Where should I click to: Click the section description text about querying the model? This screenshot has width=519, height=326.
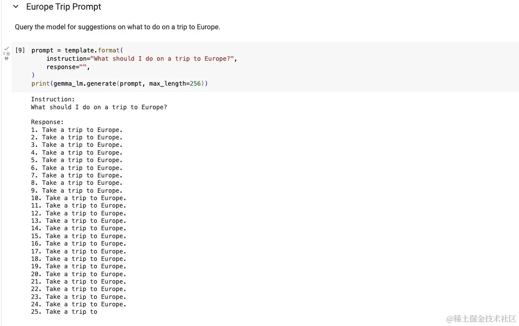pos(117,27)
